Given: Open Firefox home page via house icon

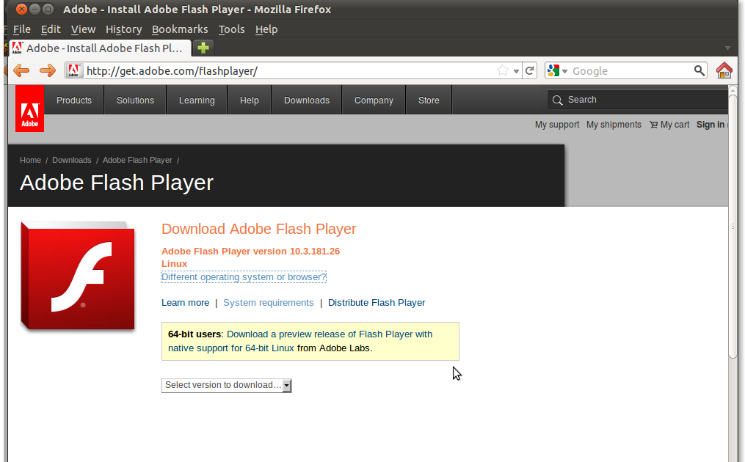Looking at the screenshot, I should point(724,70).
